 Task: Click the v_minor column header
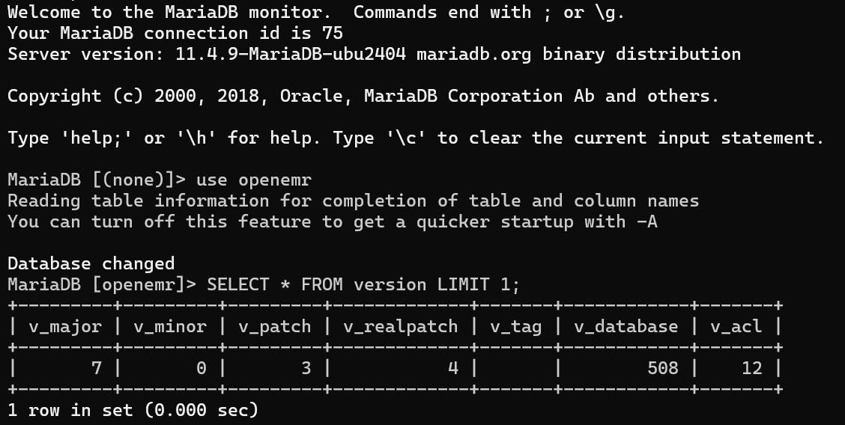(170, 326)
